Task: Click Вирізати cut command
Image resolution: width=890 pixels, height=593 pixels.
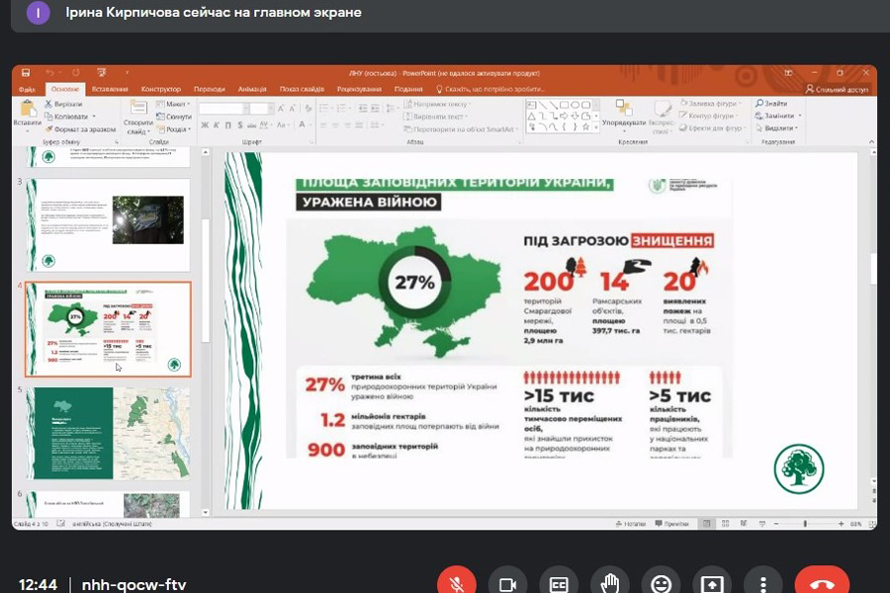Action: (63, 104)
